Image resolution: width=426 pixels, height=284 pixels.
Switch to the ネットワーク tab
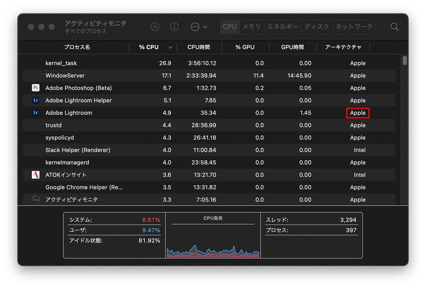point(354,27)
